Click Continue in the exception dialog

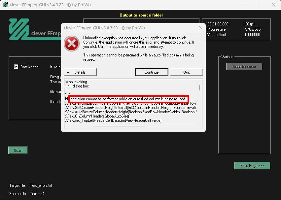point(152,72)
